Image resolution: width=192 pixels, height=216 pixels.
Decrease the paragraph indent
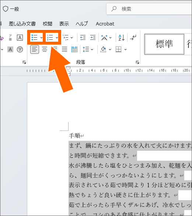pyautogui.click(x=83, y=38)
